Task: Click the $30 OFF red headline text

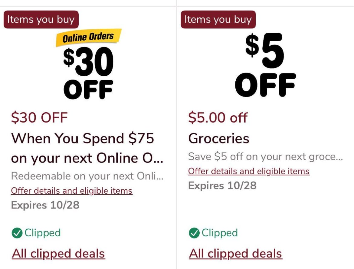Action: [39, 117]
